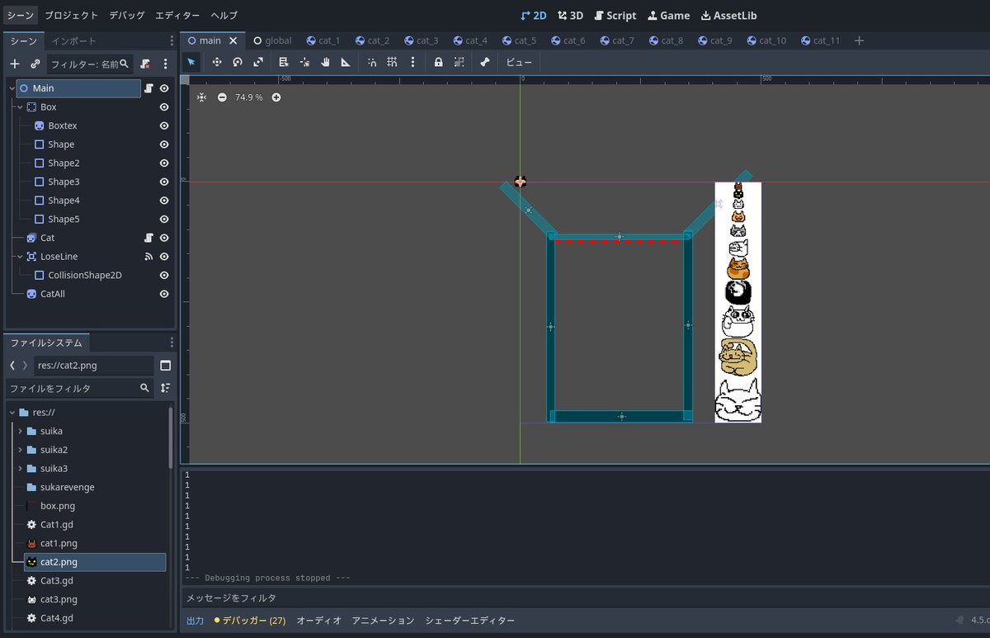
Task: Open skeleton bone options
Action: (484, 62)
